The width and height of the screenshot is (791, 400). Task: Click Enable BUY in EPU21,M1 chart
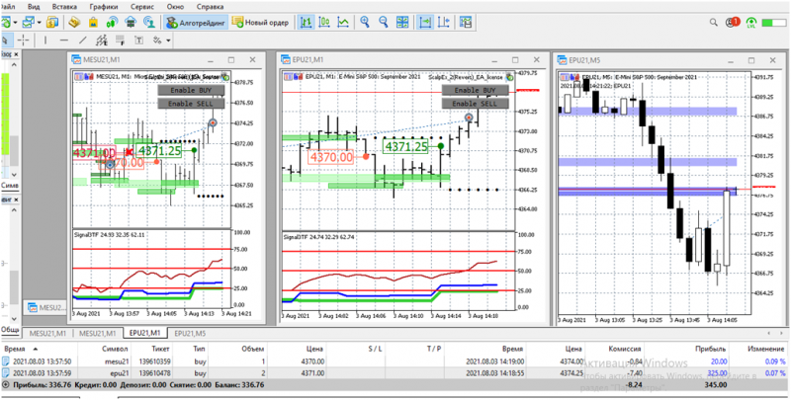[476, 90]
